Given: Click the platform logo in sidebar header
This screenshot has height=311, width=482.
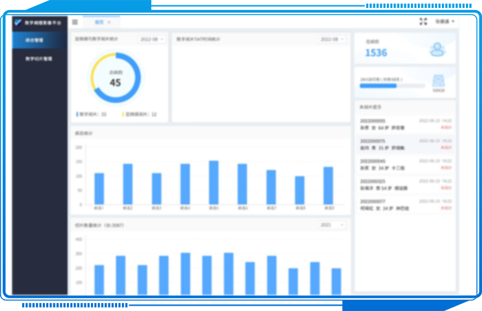Looking at the screenshot, I should (18, 22).
